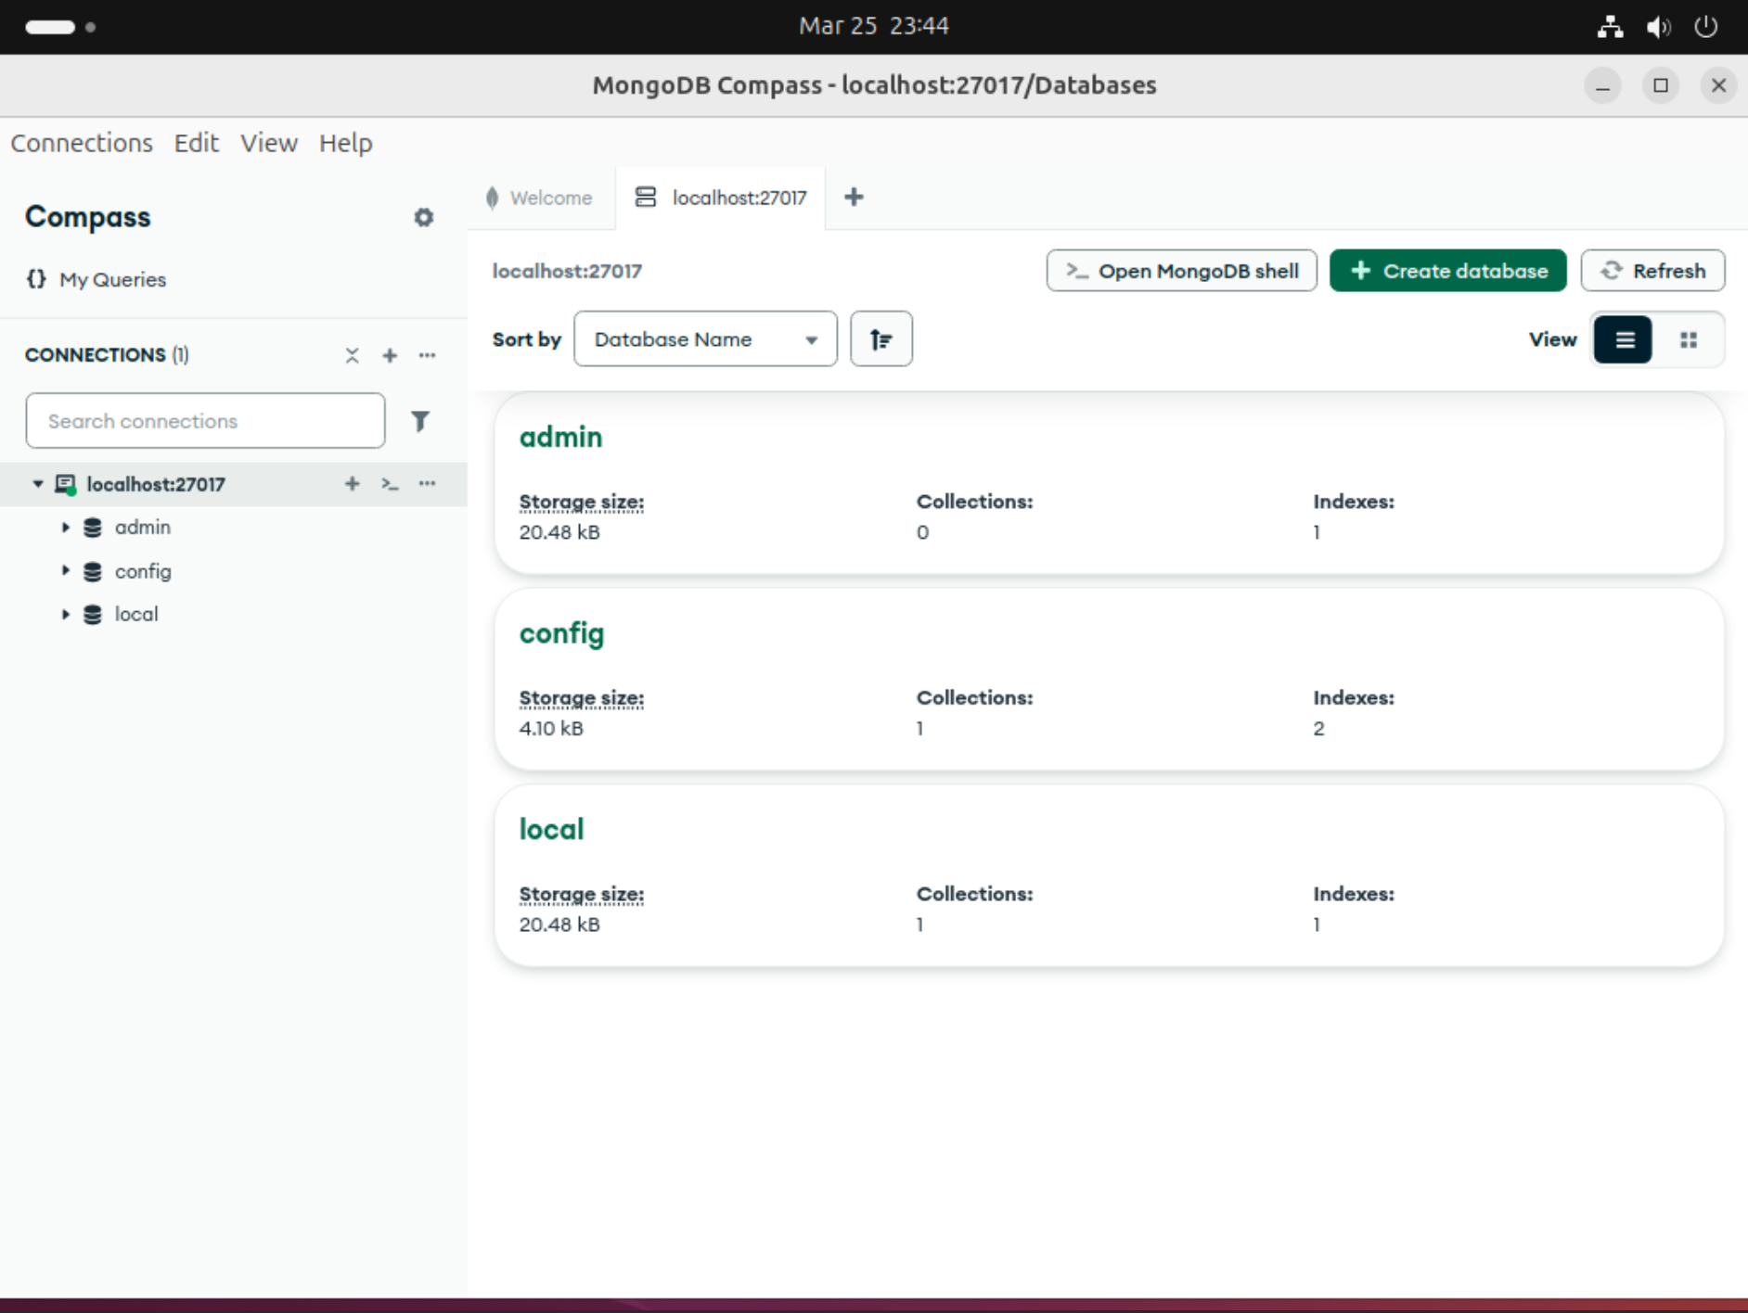Click the sort direction arrow icon
This screenshot has width=1748, height=1313.
(x=880, y=338)
